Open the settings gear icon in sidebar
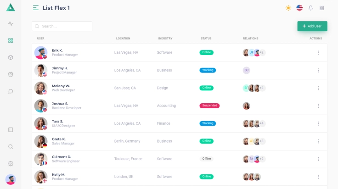 point(11,164)
